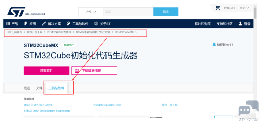Click the chevron after STM32CubeMX breadcrumb

[136, 32]
